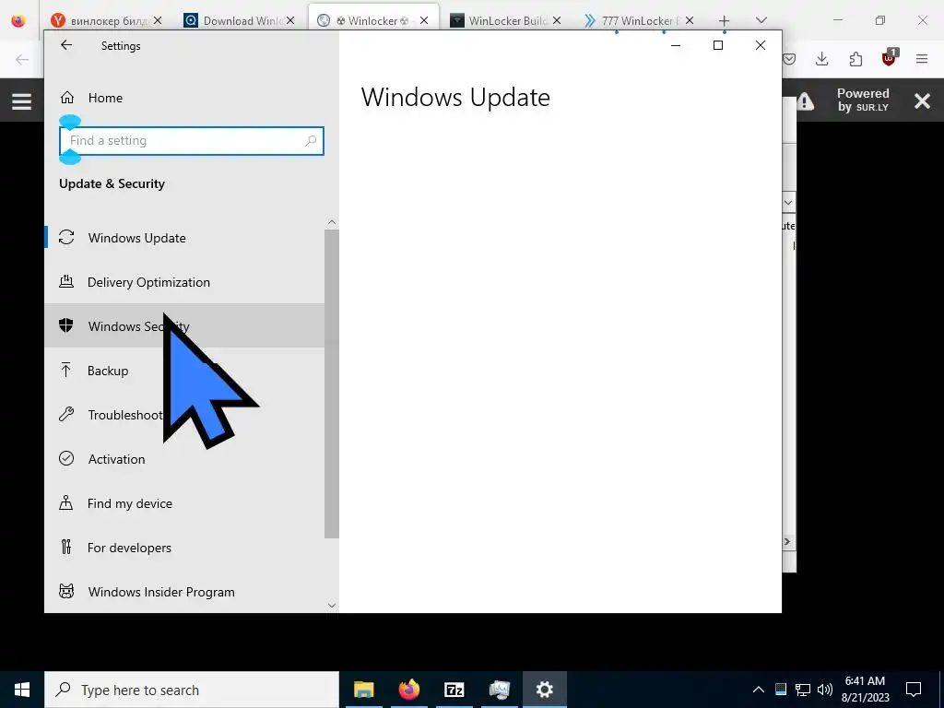
Task: Click the Settings sidebar scrollbar thumb
Action: coord(332,383)
